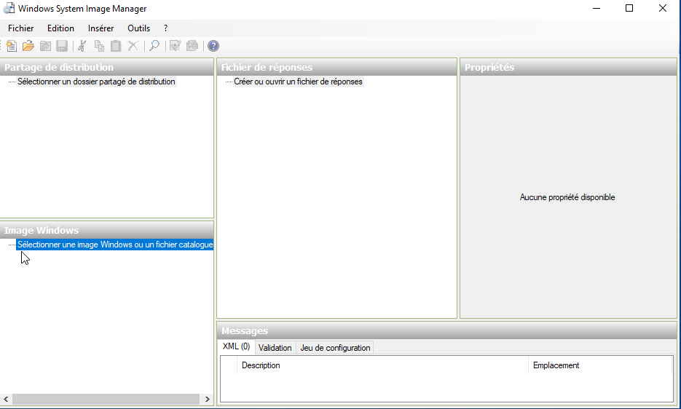
Task: Click the blue Help question mark icon
Action: click(213, 46)
